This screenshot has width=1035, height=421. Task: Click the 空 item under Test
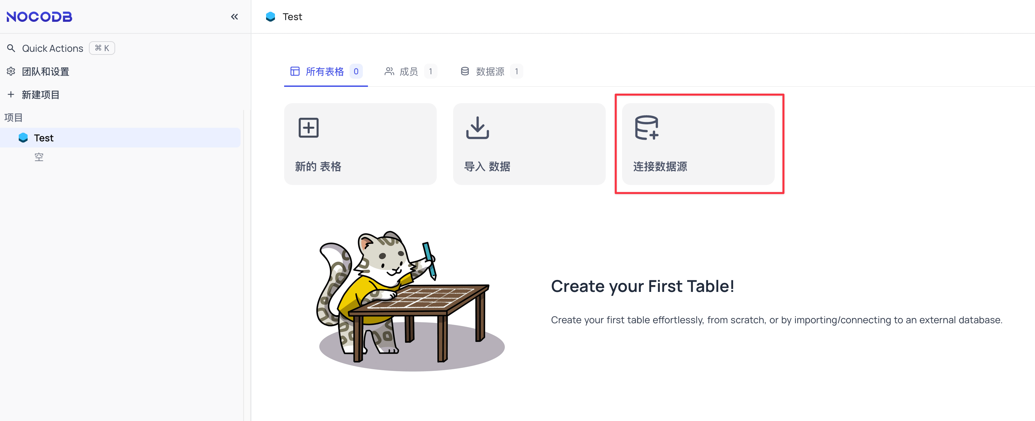[39, 157]
